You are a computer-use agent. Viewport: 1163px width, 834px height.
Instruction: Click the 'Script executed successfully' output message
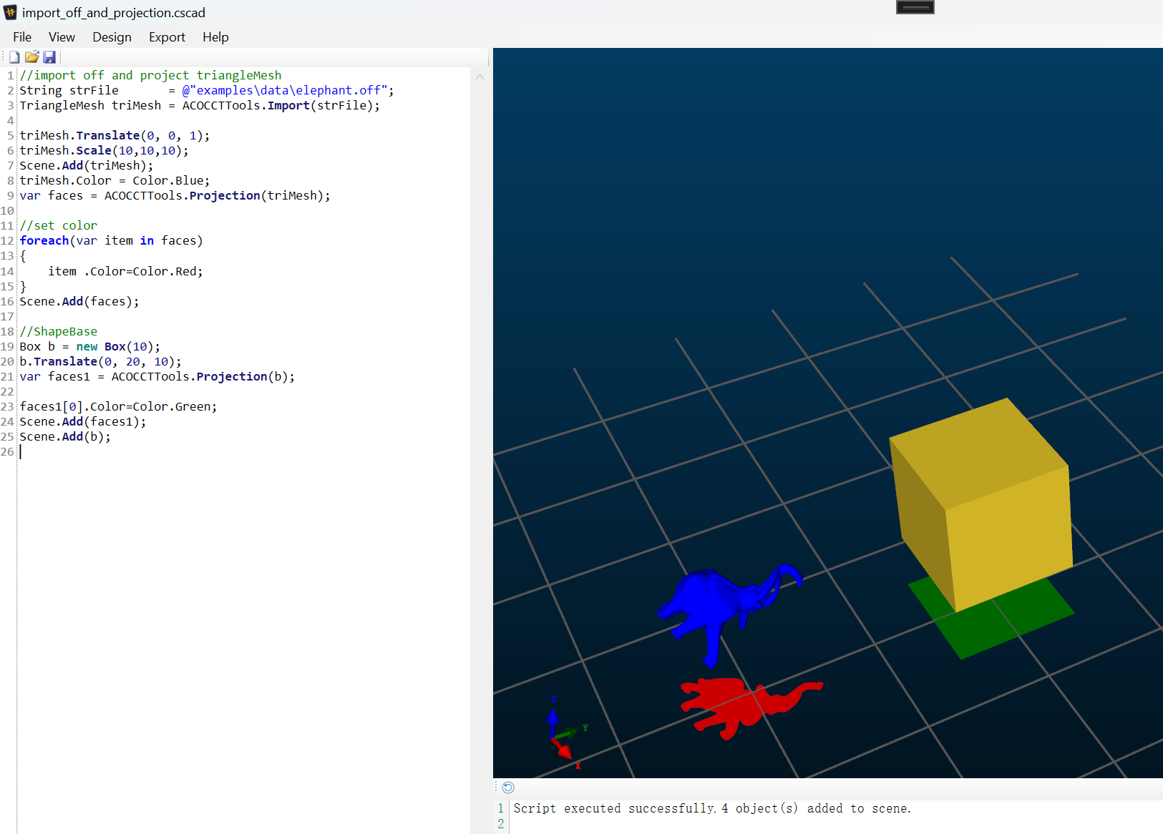(x=712, y=808)
